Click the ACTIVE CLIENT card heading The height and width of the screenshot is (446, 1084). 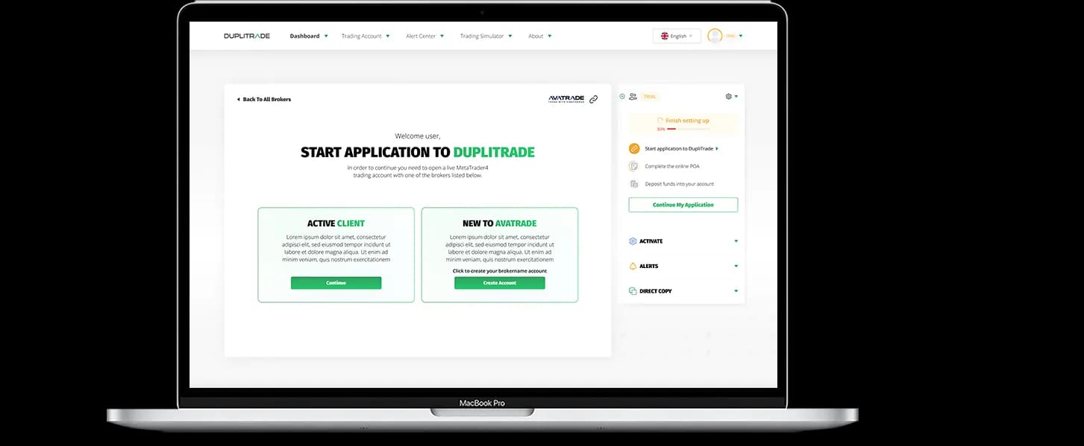coord(336,223)
